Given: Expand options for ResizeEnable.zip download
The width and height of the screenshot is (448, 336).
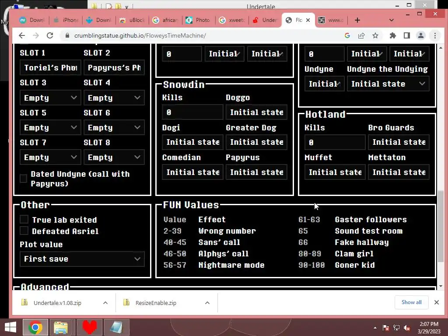Looking at the screenshot, I should pos(207,303).
